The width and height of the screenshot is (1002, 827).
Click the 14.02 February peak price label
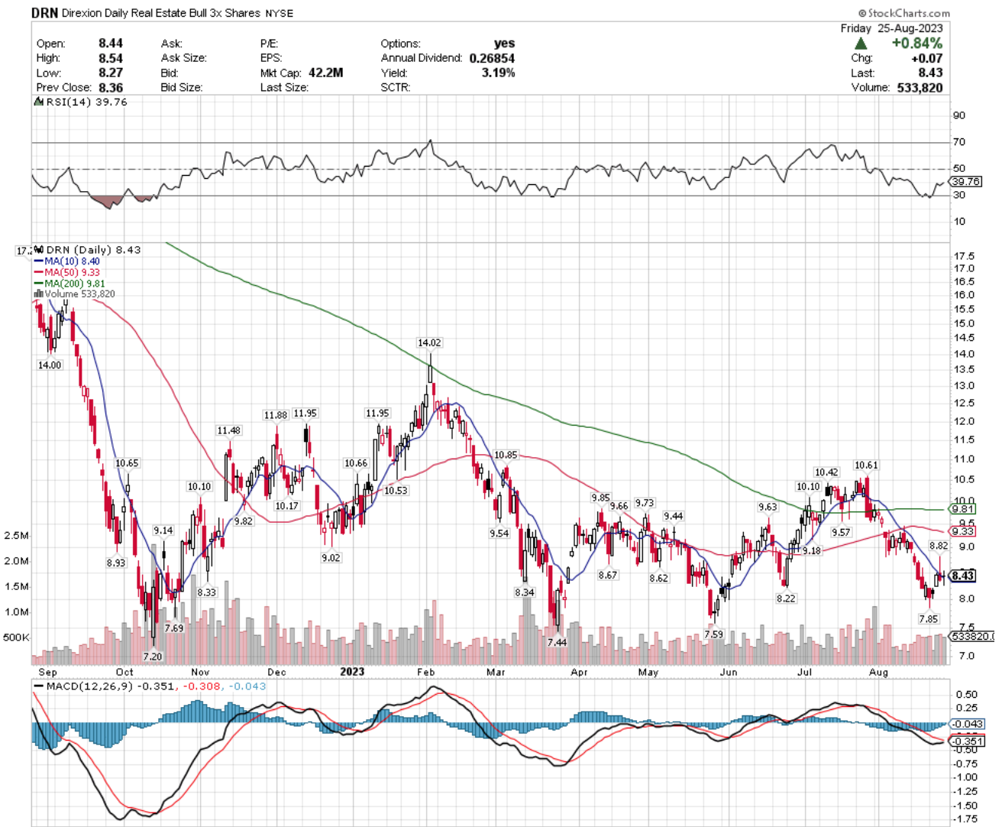(x=429, y=343)
